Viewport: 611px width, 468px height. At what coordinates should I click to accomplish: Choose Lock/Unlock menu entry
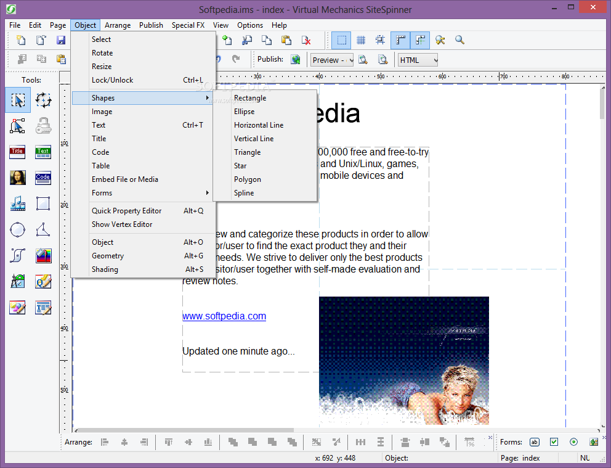pos(143,80)
